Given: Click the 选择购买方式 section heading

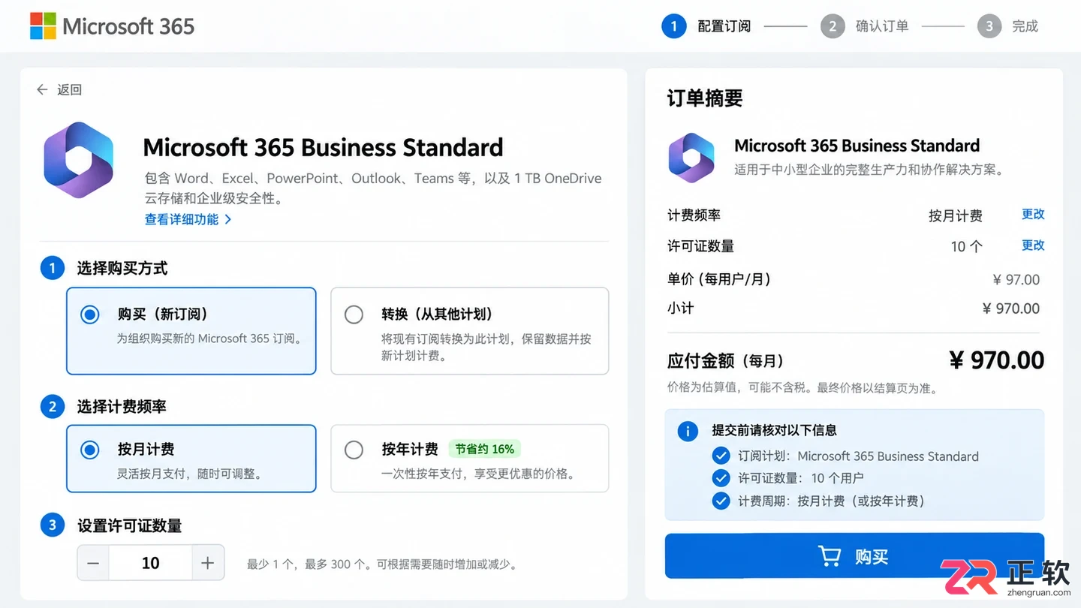Looking at the screenshot, I should click(x=122, y=268).
